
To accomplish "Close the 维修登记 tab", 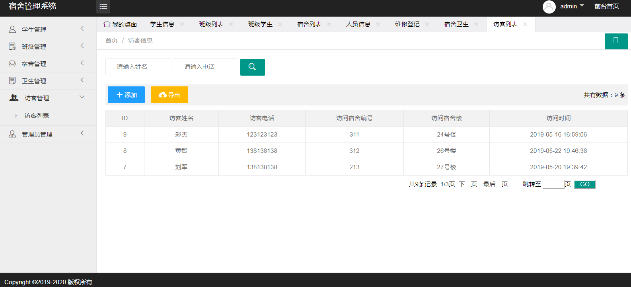I will click(427, 24).
